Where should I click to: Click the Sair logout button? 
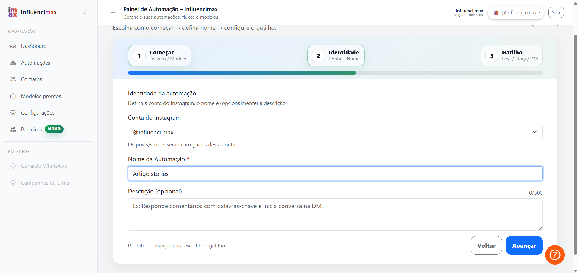[x=556, y=12]
